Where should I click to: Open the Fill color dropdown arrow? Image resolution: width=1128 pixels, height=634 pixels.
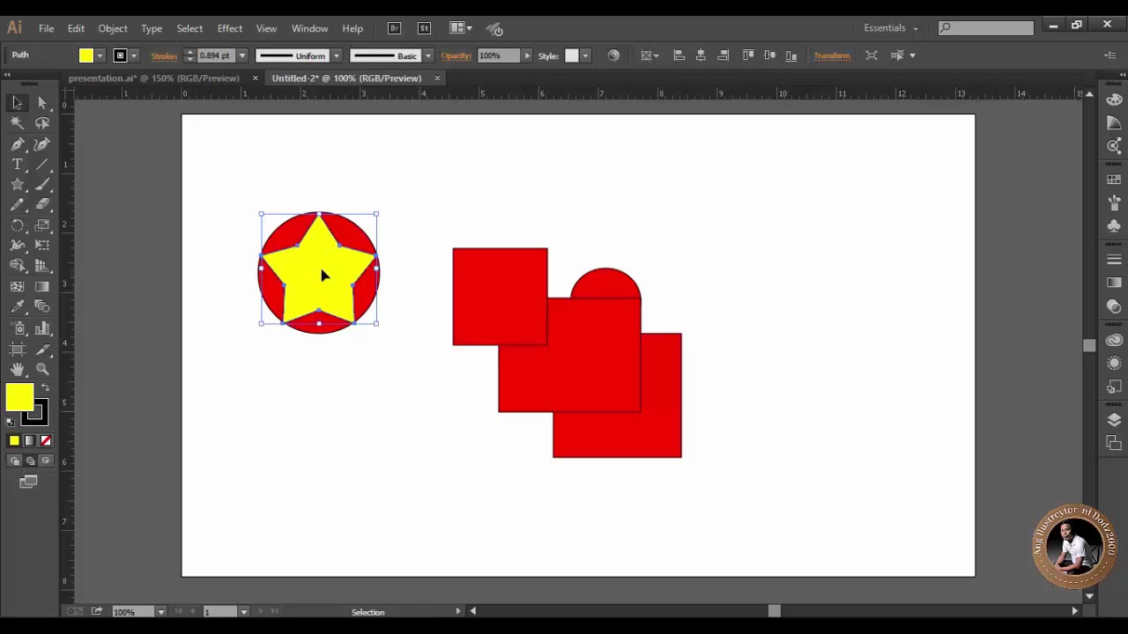(x=100, y=55)
